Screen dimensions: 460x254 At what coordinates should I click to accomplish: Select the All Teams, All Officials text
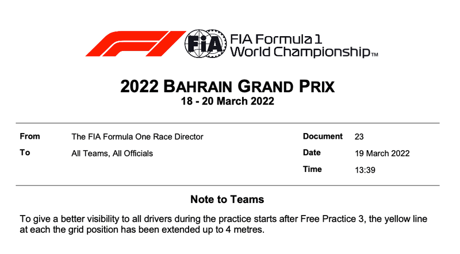point(112,153)
